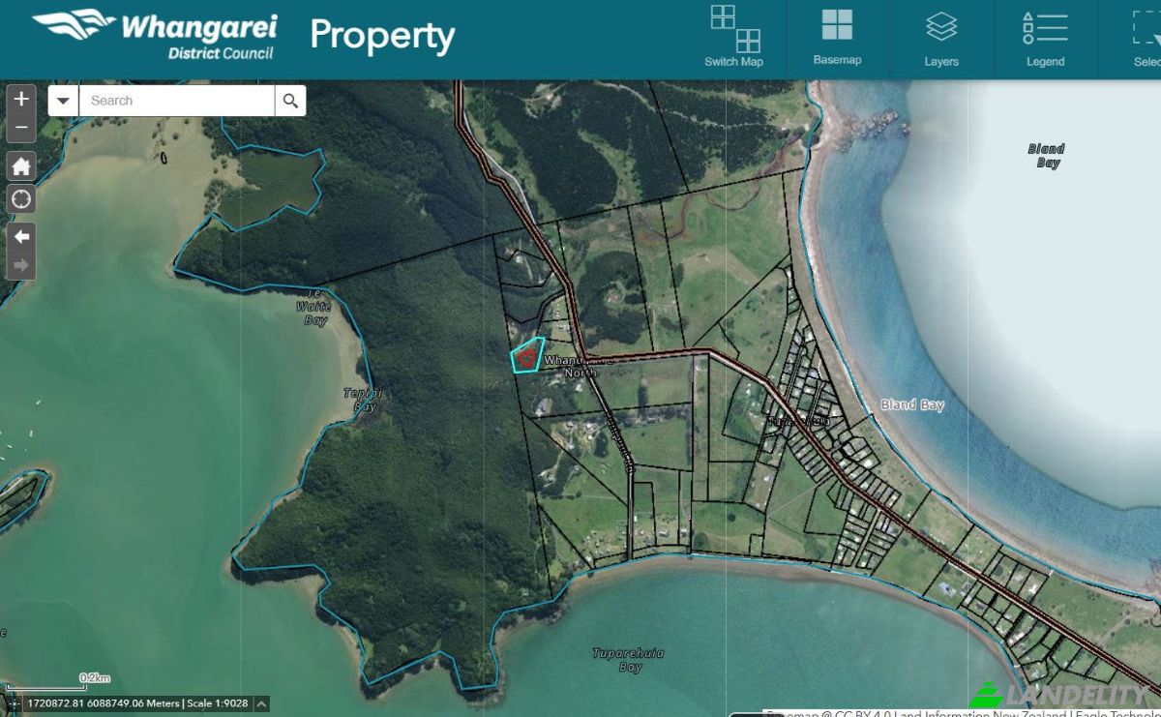Open the Switch Map tool

[734, 37]
